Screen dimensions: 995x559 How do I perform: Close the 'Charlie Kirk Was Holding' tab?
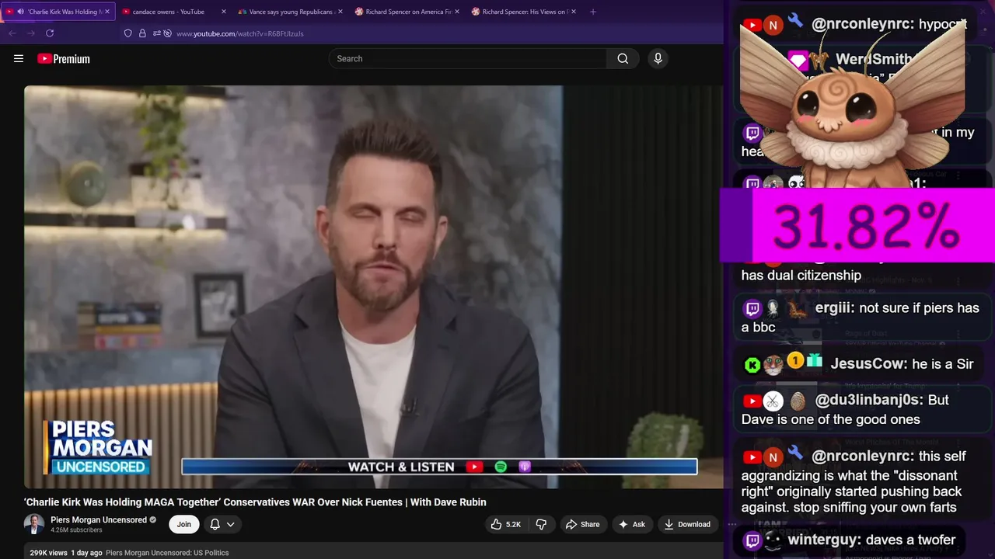[x=107, y=12]
